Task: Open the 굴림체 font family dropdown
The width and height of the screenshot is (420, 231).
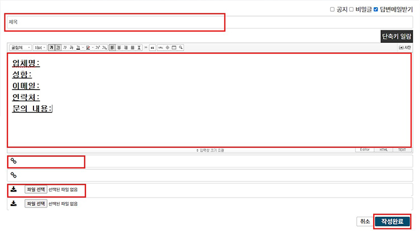Action: click(x=20, y=48)
